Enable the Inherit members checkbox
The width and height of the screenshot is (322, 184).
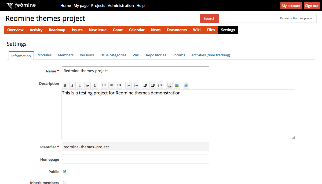65,182
